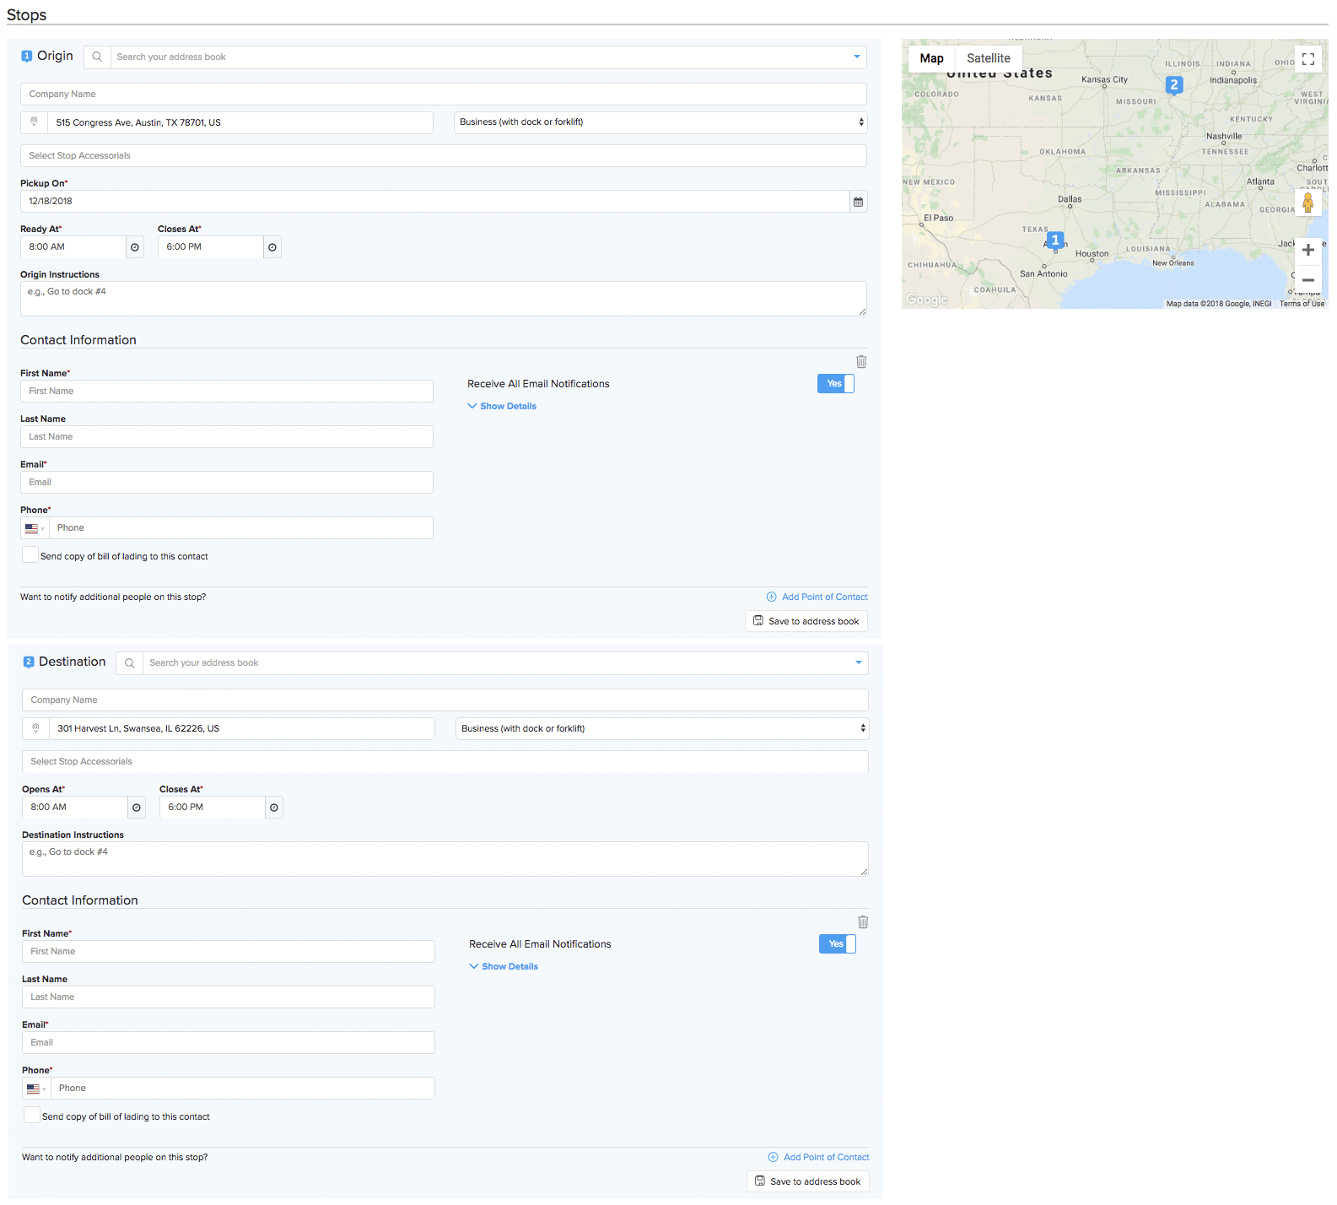Zoom in on the map

click(1308, 250)
